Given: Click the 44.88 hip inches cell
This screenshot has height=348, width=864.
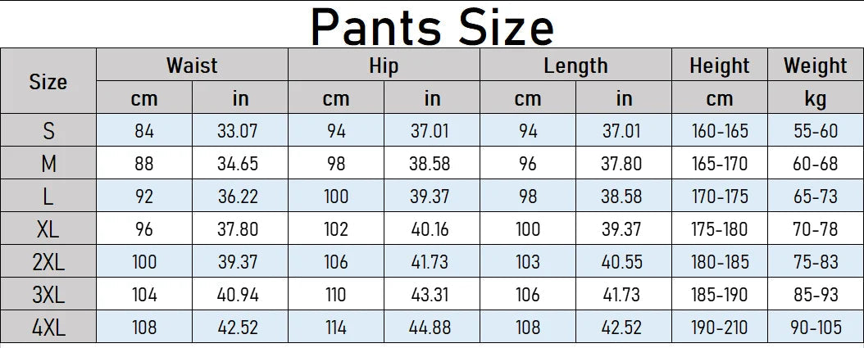Looking at the screenshot, I should click(431, 328).
